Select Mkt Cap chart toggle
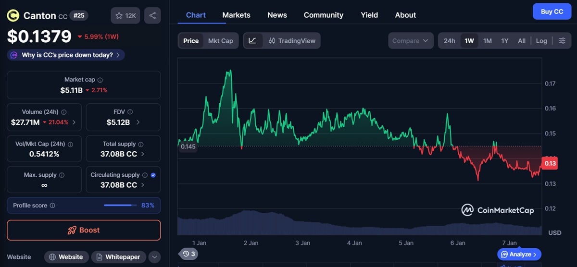Image resolution: width=577 pixels, height=267 pixels. [221, 41]
